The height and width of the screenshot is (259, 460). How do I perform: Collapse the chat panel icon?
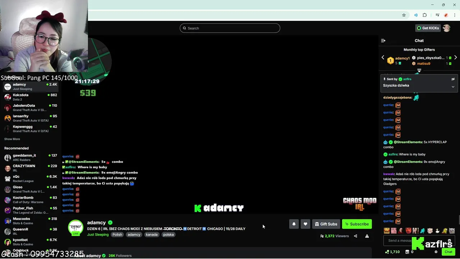(x=383, y=41)
